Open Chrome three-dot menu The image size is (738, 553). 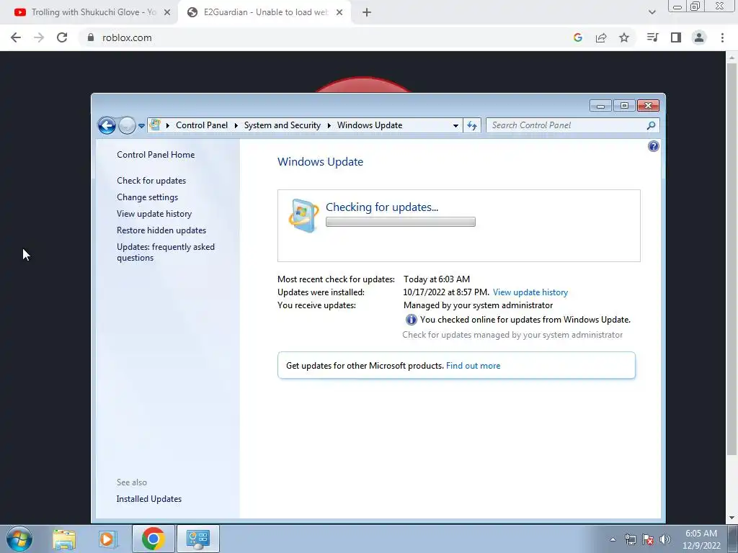[x=722, y=37]
